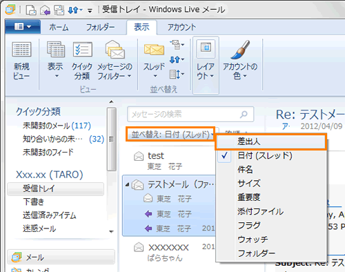Image resolution: width=345 pixels, height=272 pixels.
Task: Sort by 件名 in the menu
Action: (x=271, y=170)
